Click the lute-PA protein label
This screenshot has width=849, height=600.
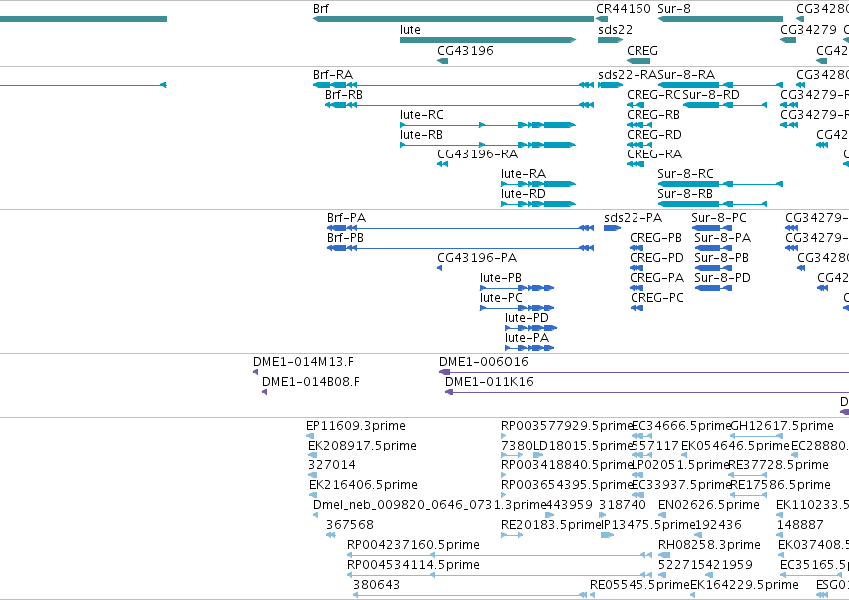point(527,338)
